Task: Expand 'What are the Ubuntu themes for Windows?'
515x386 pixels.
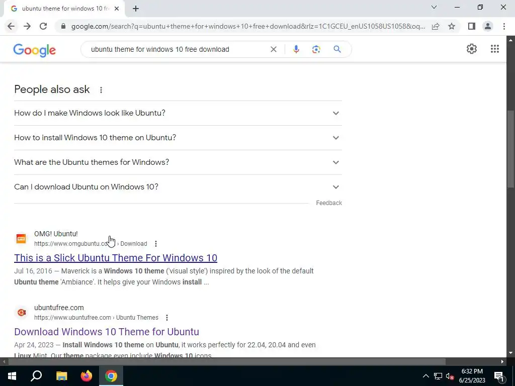Action: point(178,162)
